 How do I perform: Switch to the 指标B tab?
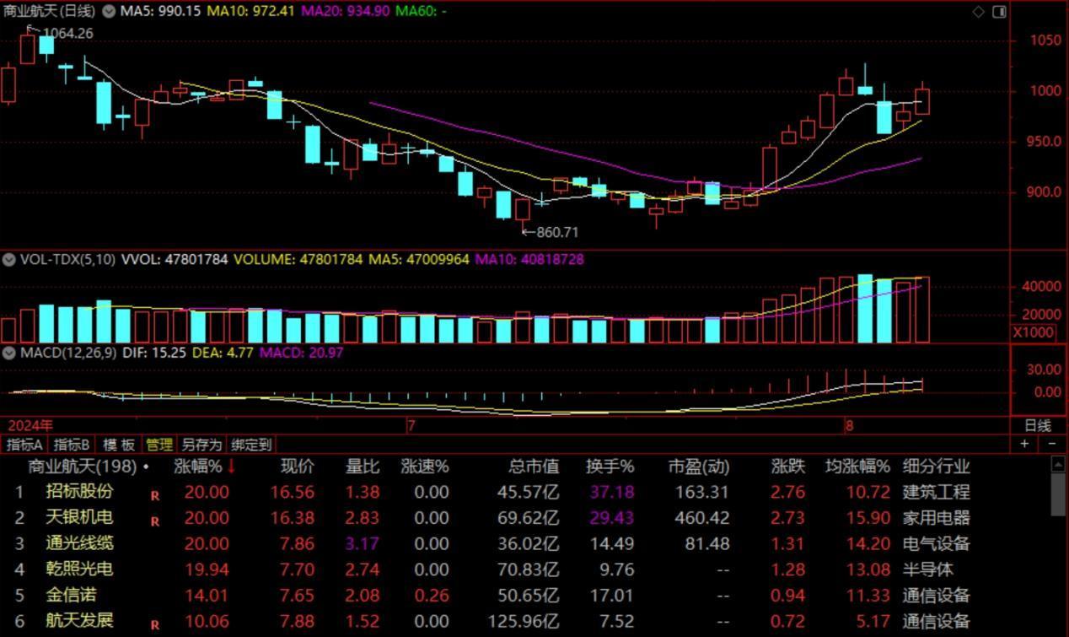[x=72, y=445]
